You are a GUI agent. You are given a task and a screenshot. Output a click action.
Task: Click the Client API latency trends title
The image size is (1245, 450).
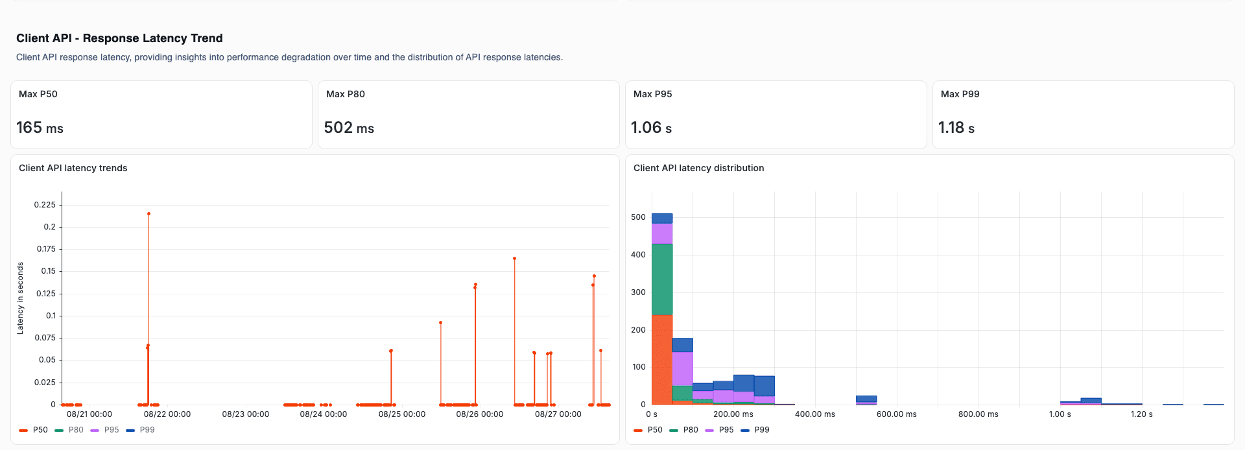click(x=73, y=168)
